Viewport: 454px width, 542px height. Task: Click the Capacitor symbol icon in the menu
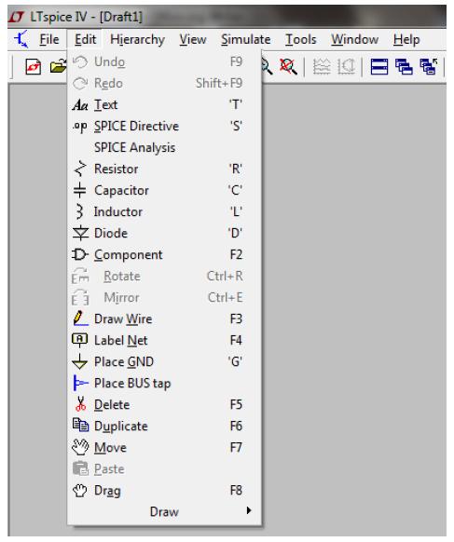pyautogui.click(x=80, y=191)
